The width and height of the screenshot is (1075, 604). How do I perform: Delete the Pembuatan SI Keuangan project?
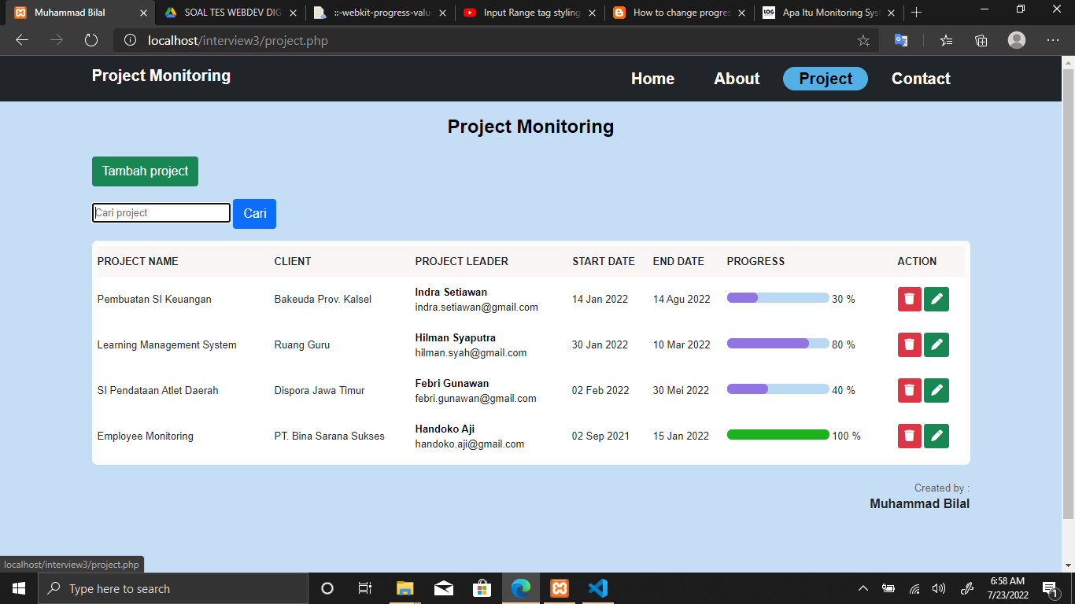909,299
